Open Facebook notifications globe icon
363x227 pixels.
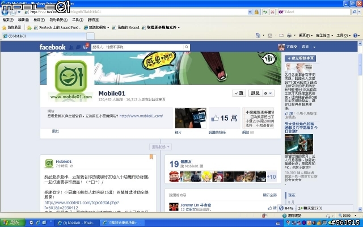[86, 47]
